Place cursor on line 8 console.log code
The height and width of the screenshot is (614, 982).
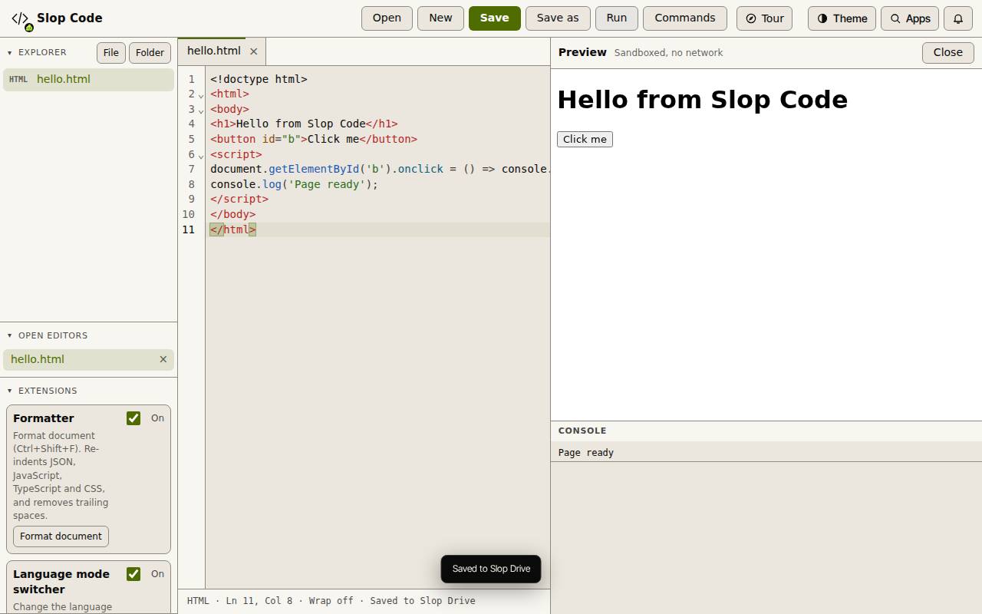(294, 184)
